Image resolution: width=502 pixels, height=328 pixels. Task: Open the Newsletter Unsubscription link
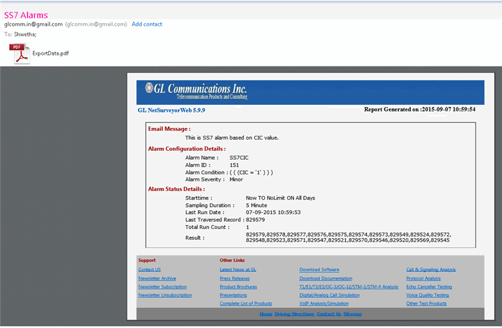[x=165, y=295]
